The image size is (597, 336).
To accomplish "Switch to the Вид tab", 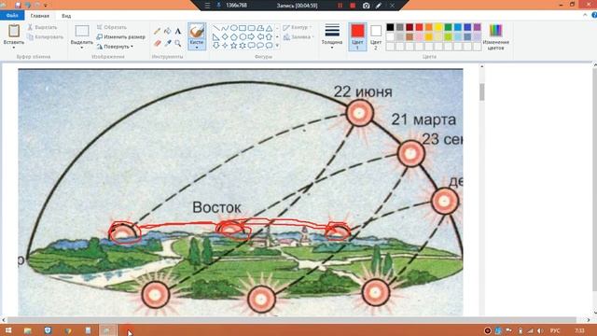I will coord(66,16).
